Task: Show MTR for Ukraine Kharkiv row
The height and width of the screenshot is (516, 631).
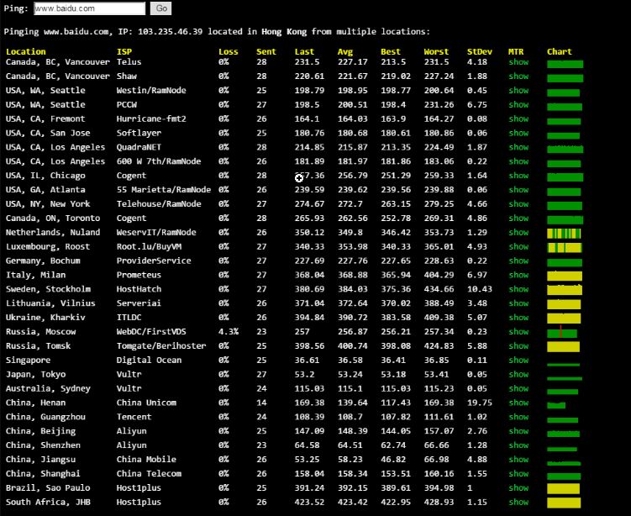Action: [x=518, y=318]
